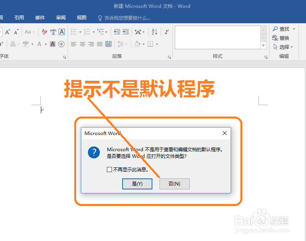Open the 引用 tab
Screen dimensions: 306x241
pyautogui.click(x=19, y=18)
